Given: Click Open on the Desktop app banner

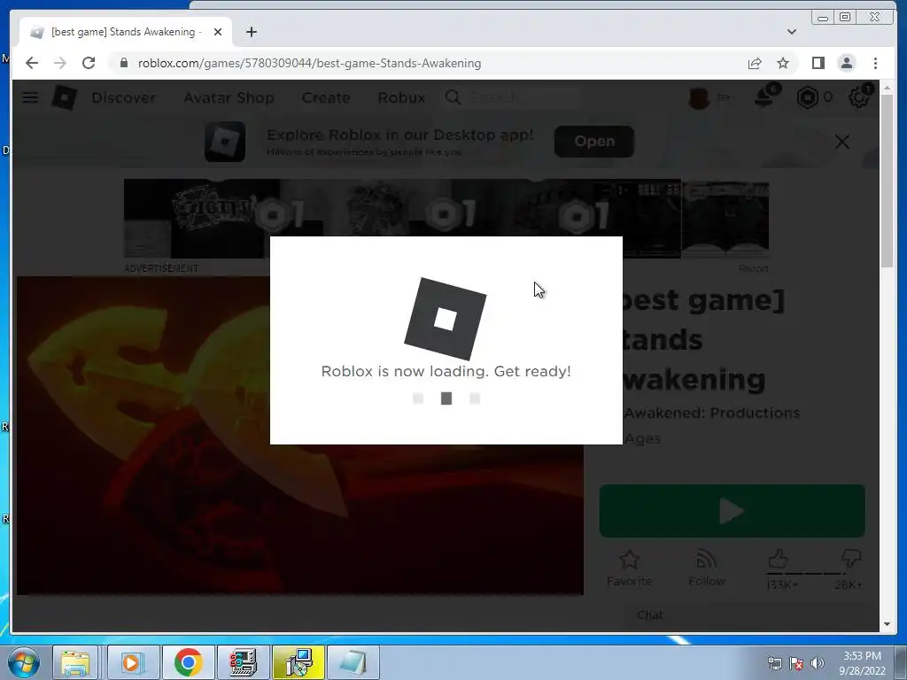Looking at the screenshot, I should (594, 141).
